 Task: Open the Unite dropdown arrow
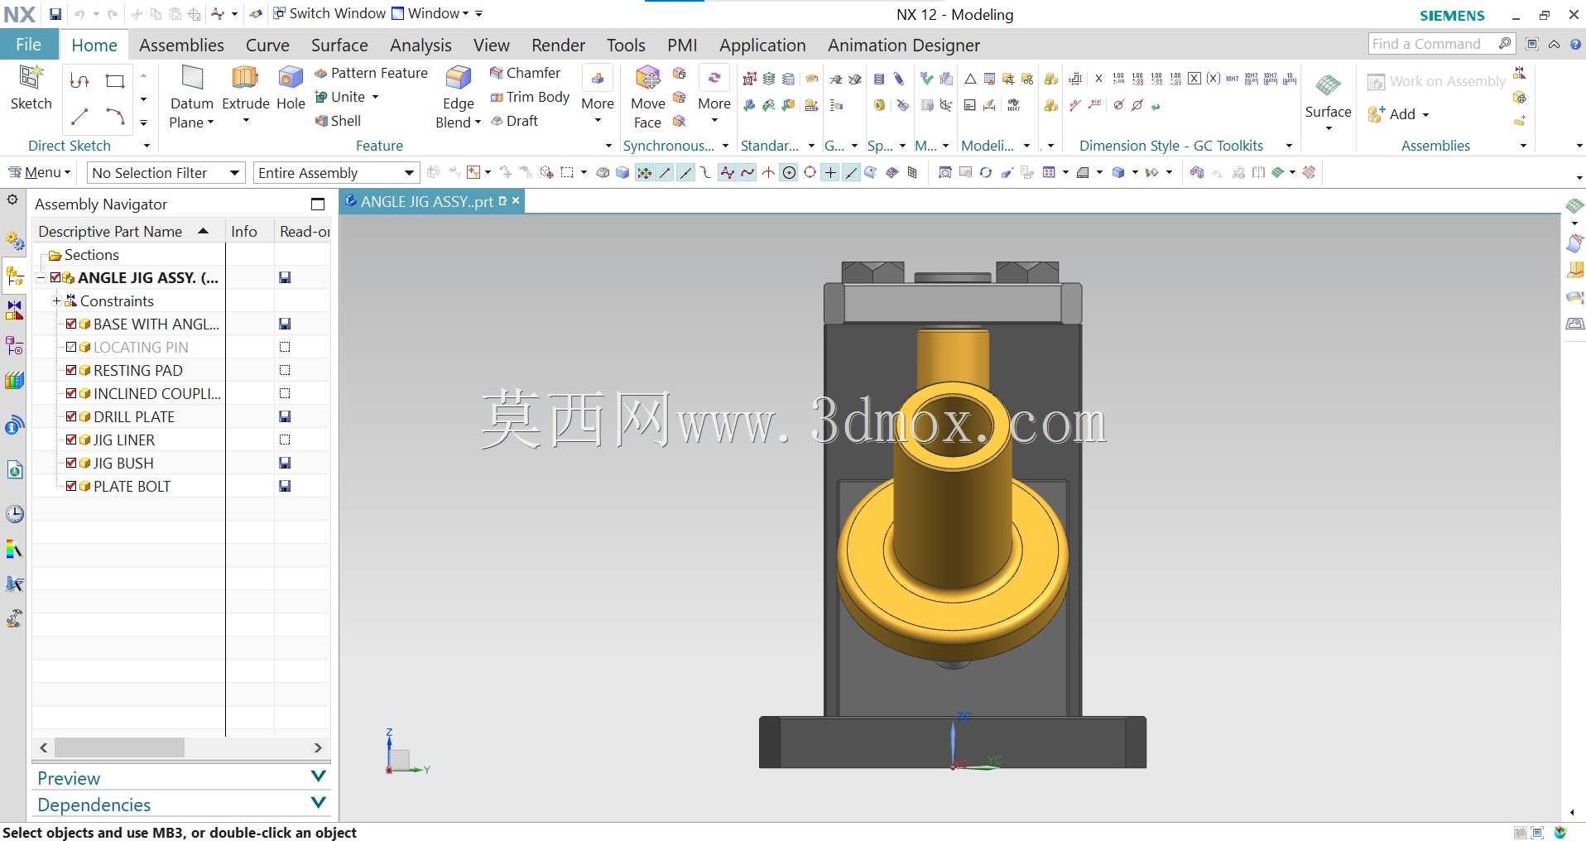coord(375,97)
